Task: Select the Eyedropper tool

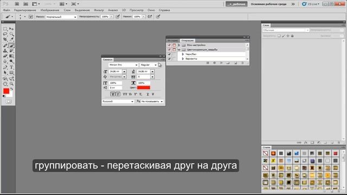Action: (11, 40)
